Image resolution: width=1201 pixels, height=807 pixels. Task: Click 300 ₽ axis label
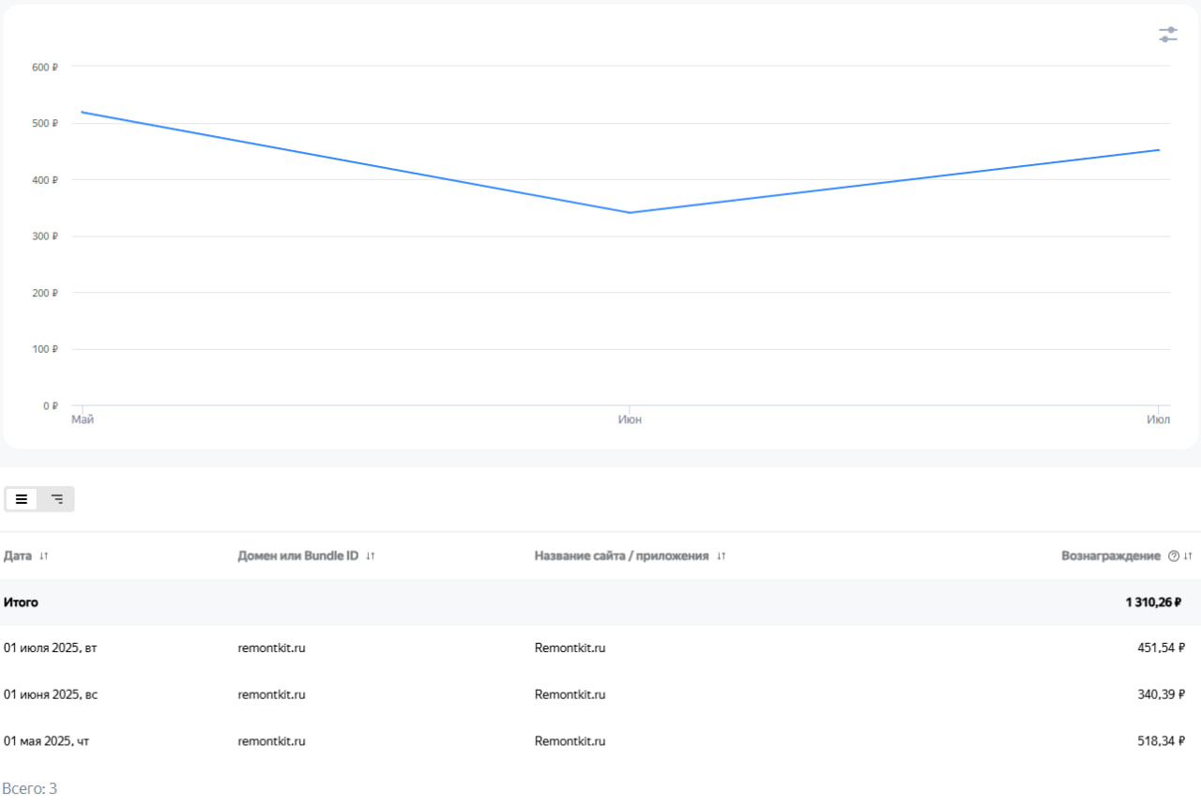(45, 236)
